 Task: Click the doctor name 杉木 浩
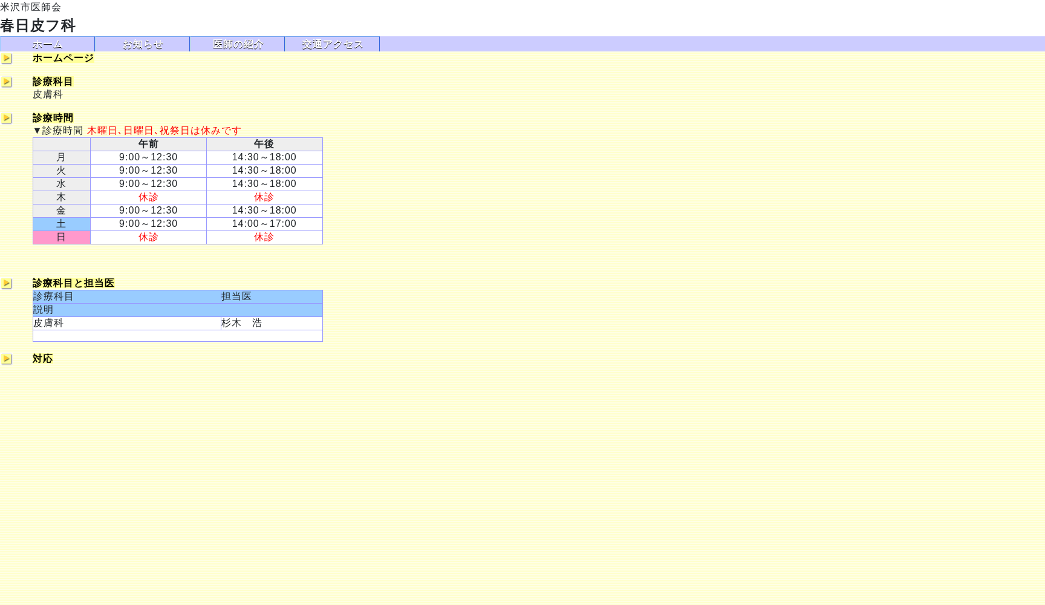click(241, 323)
